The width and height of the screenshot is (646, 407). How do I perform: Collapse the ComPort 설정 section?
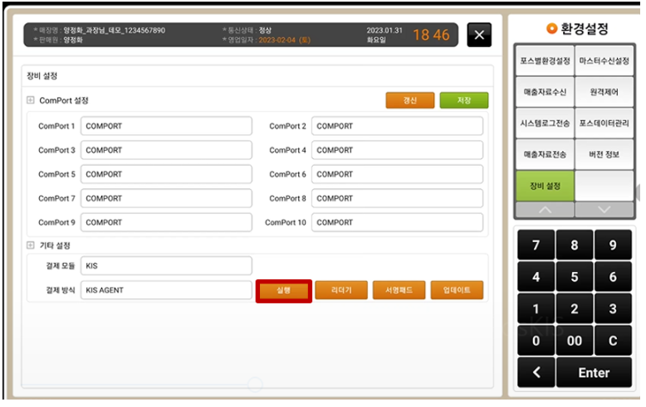[x=31, y=100]
